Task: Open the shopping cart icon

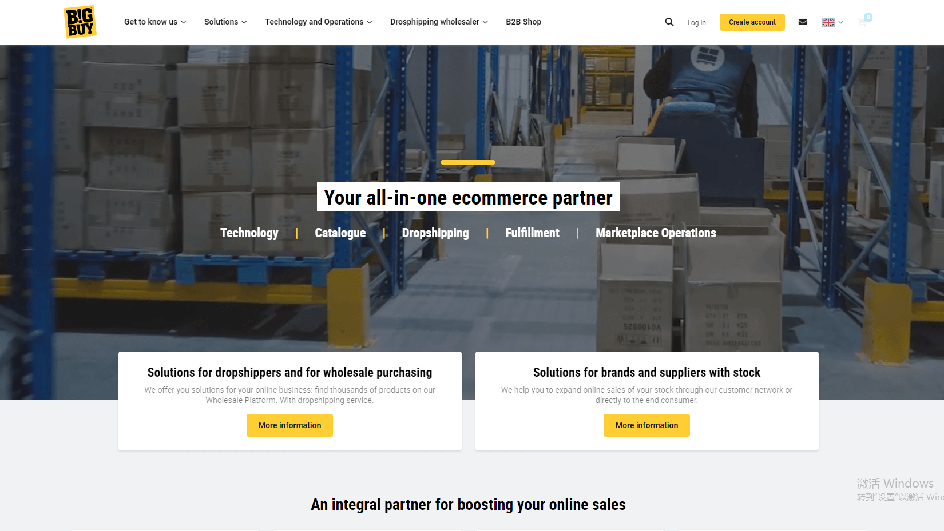Action: tap(862, 22)
